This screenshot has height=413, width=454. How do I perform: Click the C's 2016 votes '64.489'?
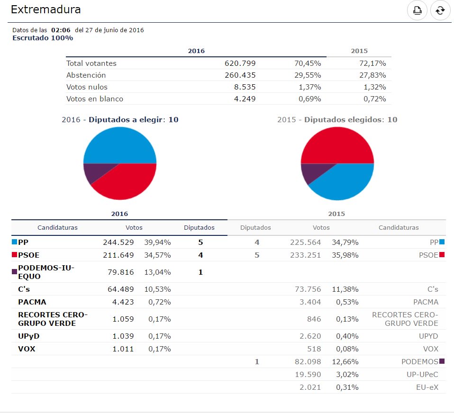pyautogui.click(x=120, y=289)
